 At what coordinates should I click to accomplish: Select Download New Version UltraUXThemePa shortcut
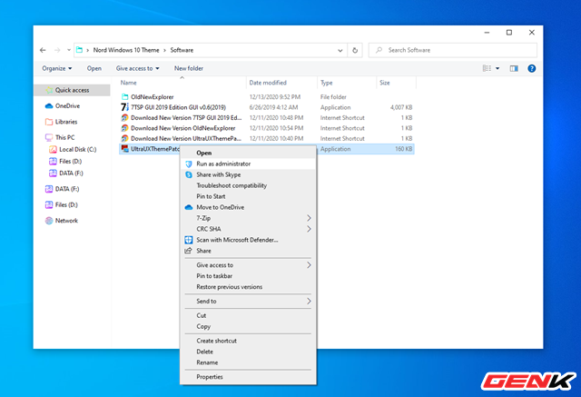(x=185, y=139)
